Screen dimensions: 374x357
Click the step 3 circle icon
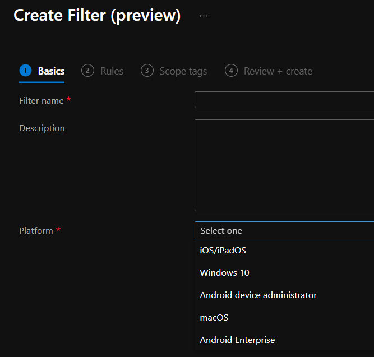[x=147, y=71]
